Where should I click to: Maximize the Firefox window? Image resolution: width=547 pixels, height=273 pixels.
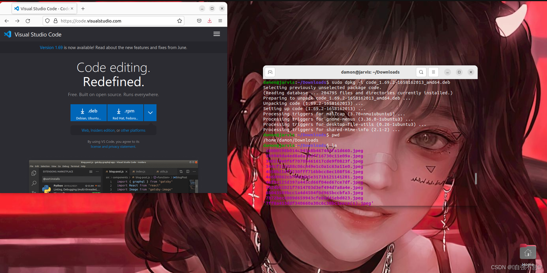click(212, 8)
